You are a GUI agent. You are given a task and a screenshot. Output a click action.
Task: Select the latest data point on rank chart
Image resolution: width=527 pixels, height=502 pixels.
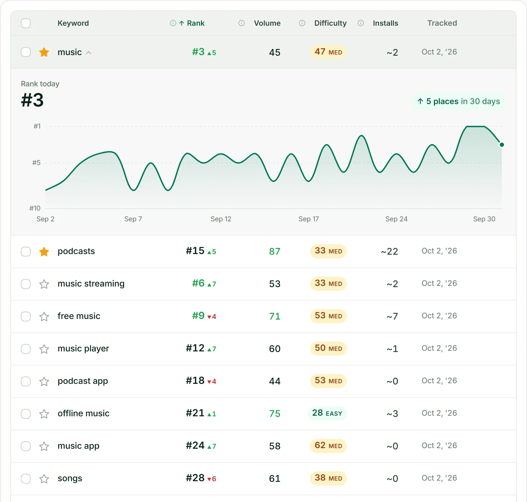point(502,145)
